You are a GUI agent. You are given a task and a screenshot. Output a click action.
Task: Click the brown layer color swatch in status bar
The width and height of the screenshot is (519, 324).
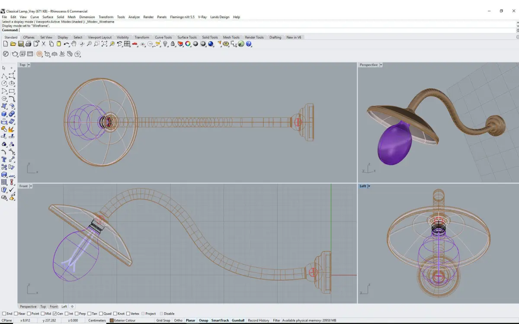(112, 321)
